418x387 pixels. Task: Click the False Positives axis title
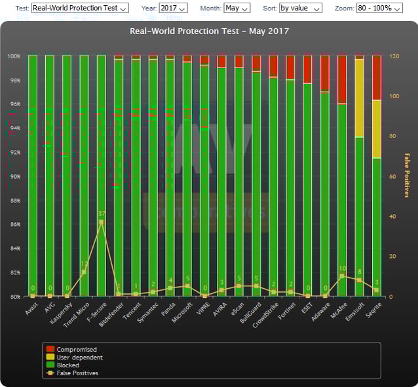[x=407, y=175]
